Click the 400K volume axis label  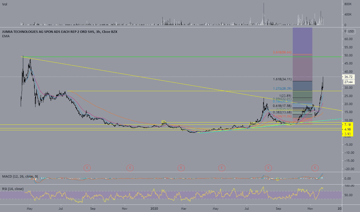(x=348, y=14)
